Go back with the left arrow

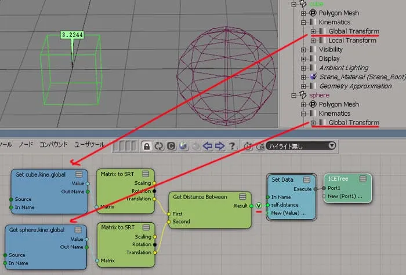(x=208, y=146)
